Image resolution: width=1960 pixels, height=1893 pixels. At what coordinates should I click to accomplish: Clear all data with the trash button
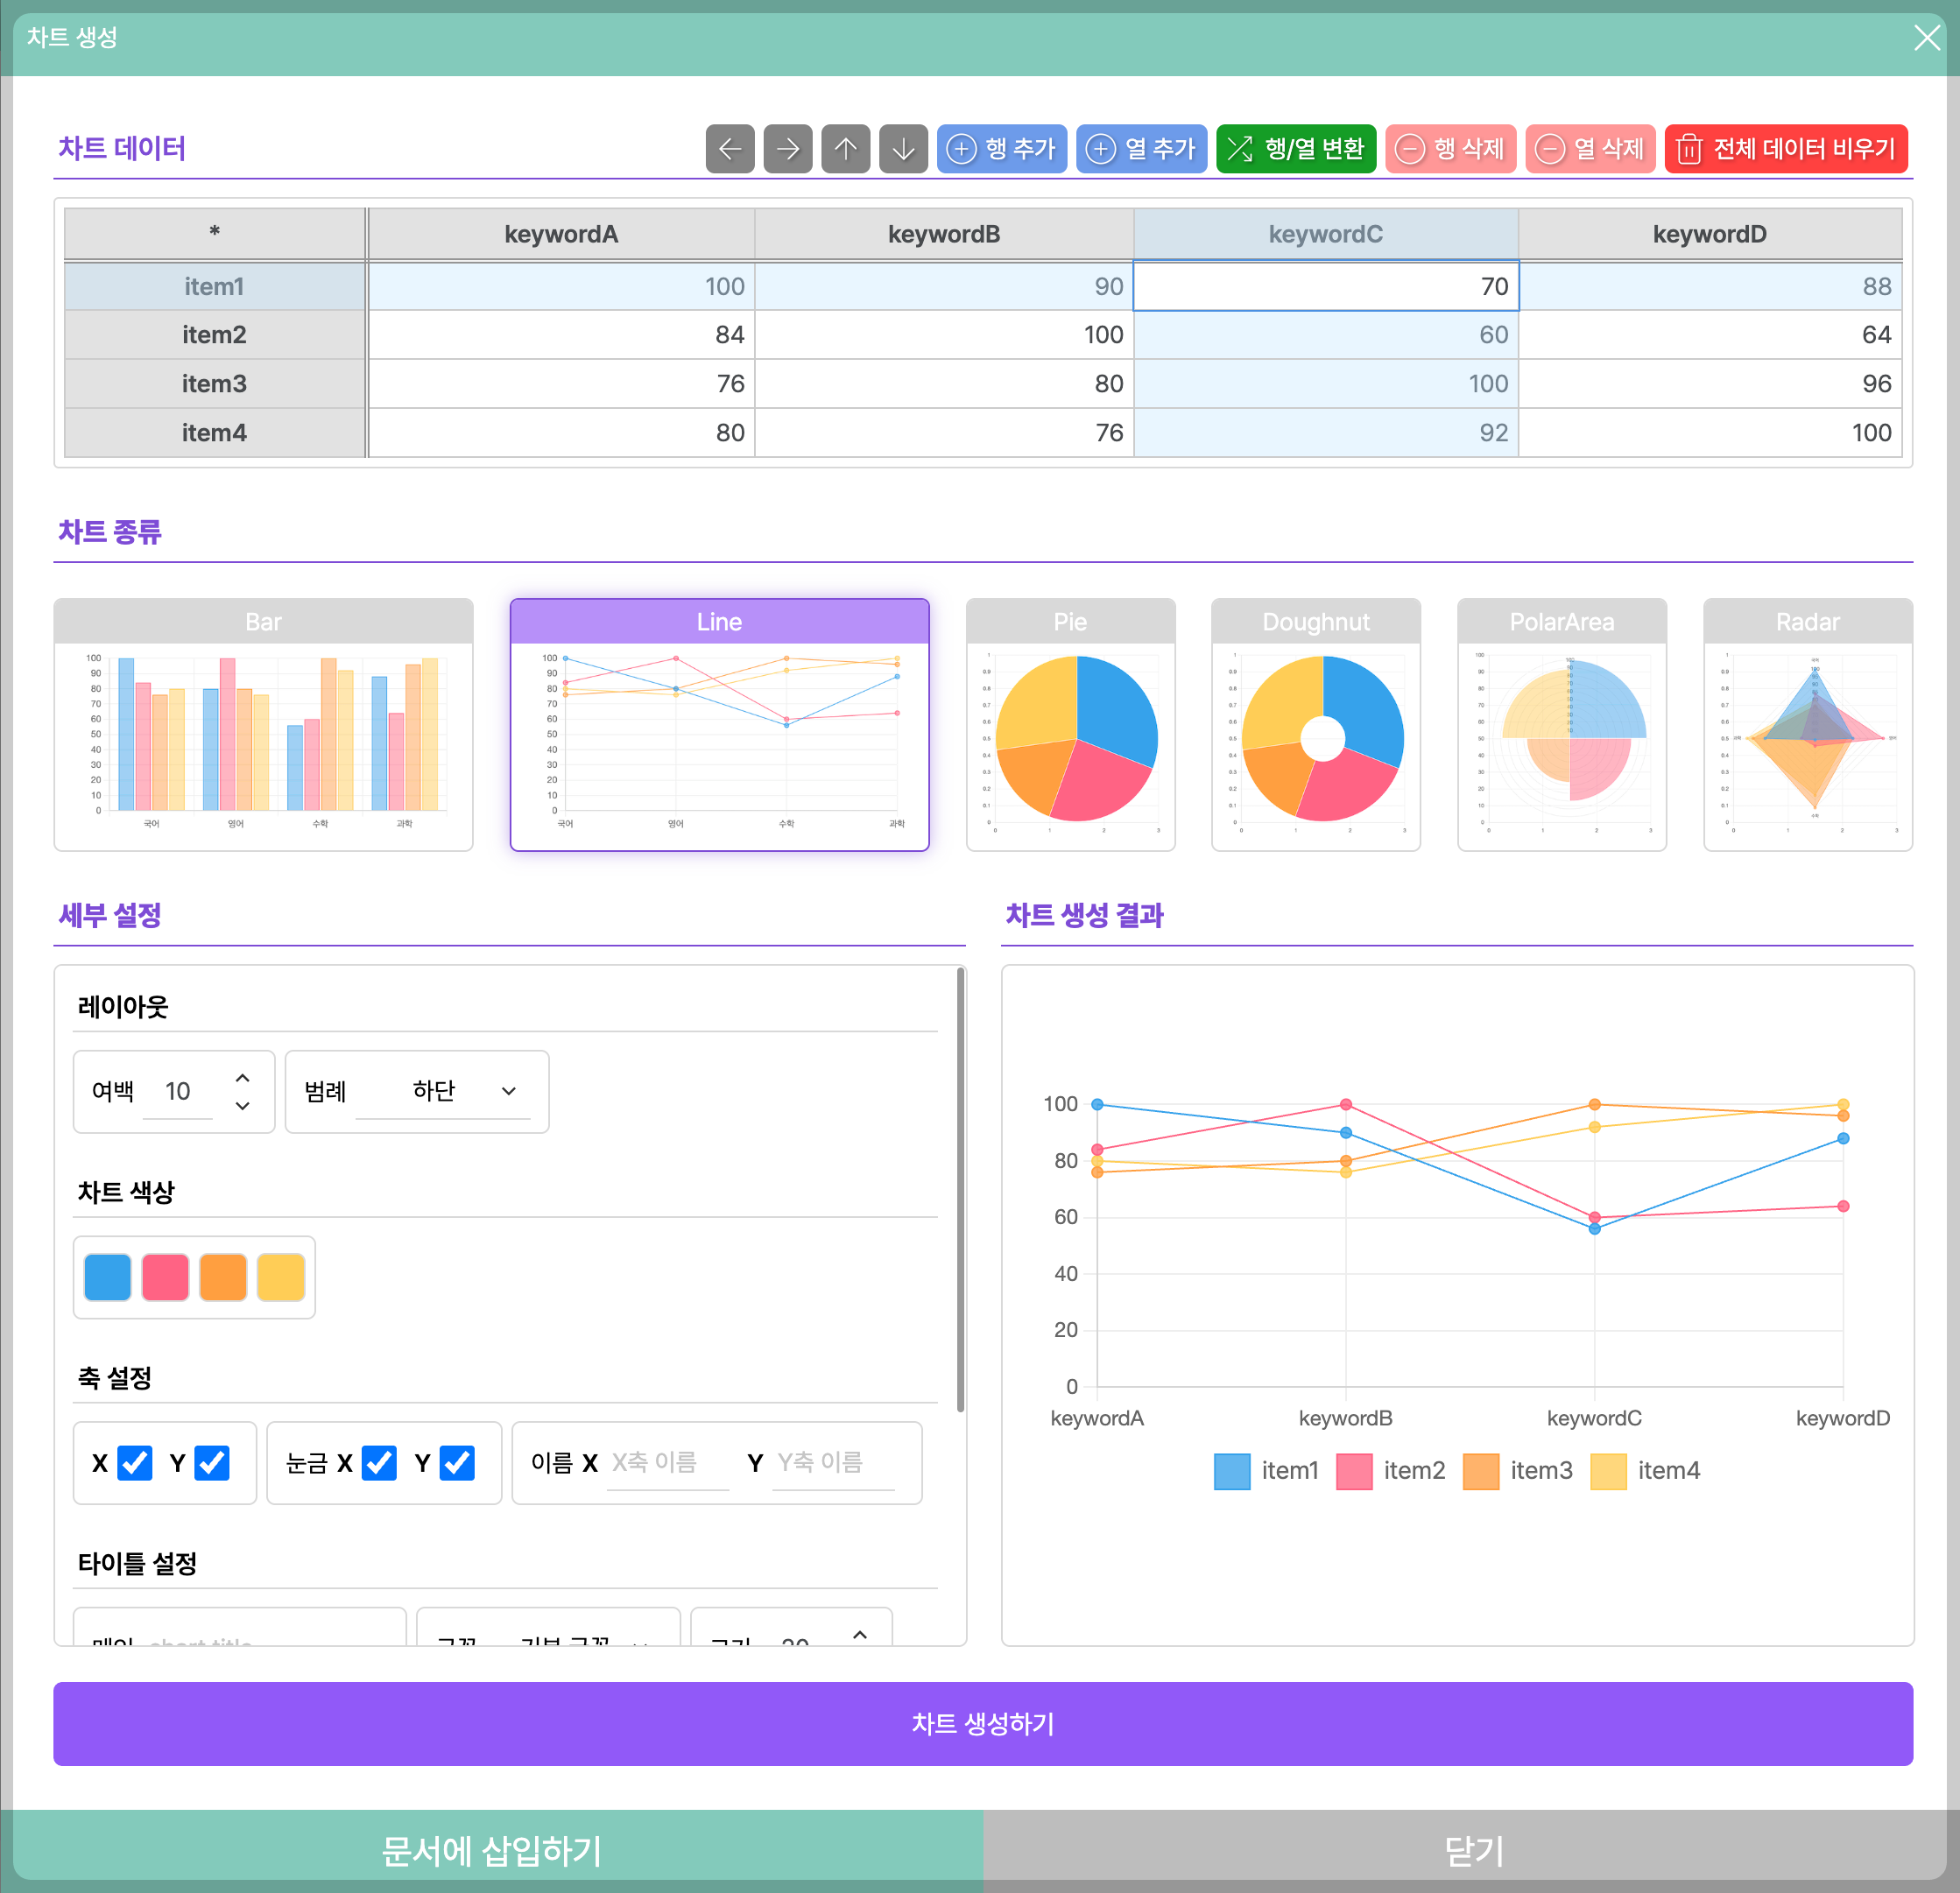[1785, 149]
